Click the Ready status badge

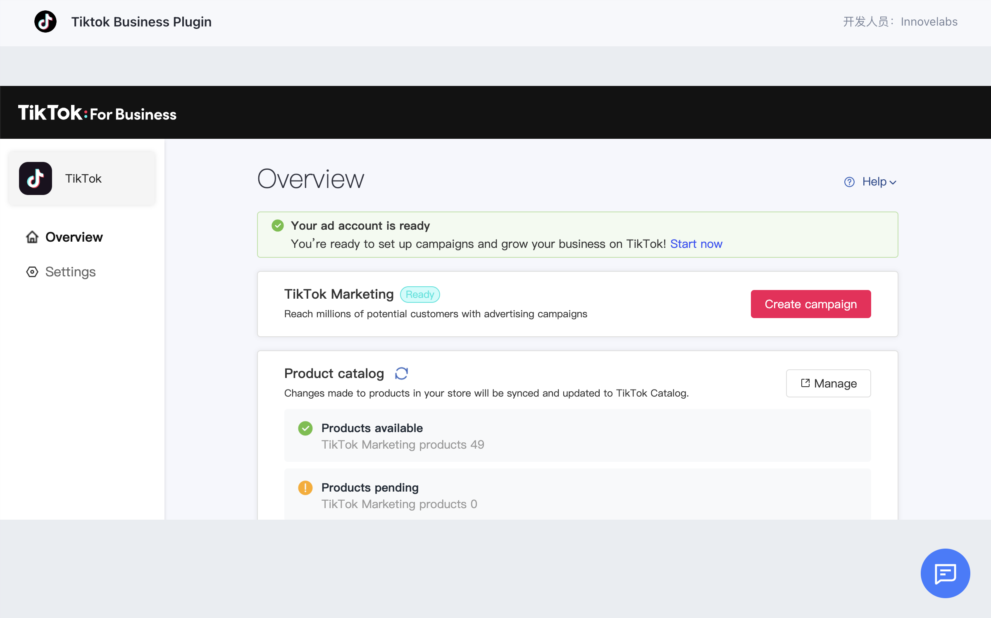pos(419,295)
